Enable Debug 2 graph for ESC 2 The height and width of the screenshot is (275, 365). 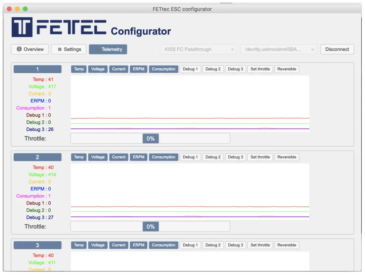click(x=213, y=157)
